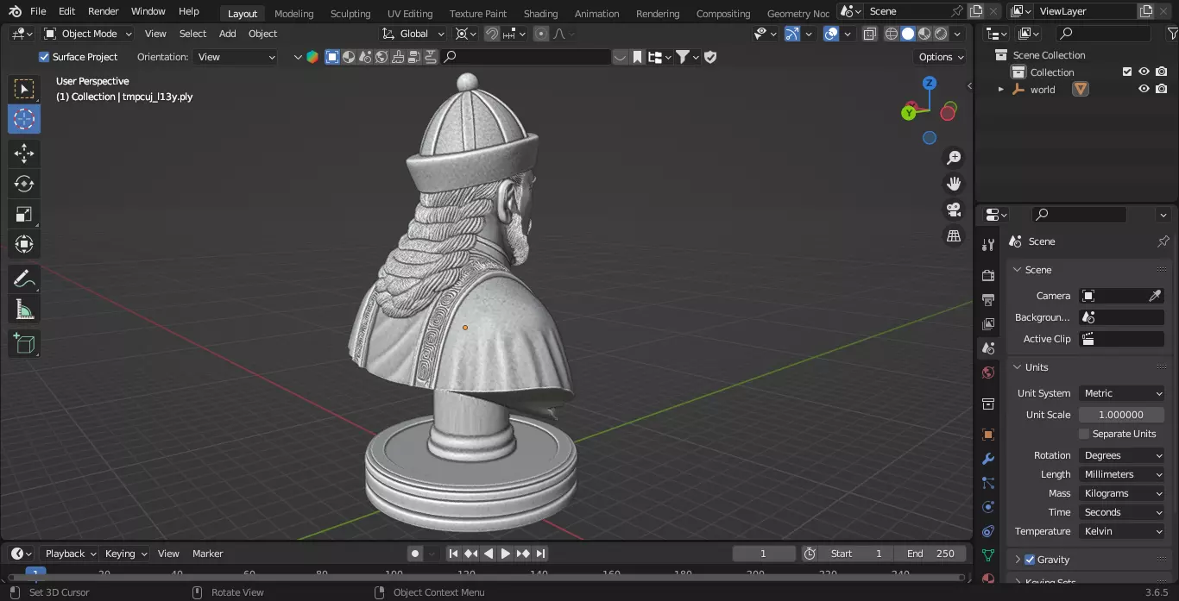1179x601 pixels.
Task: Hide the Collection in viewport
Action: coord(1144,72)
